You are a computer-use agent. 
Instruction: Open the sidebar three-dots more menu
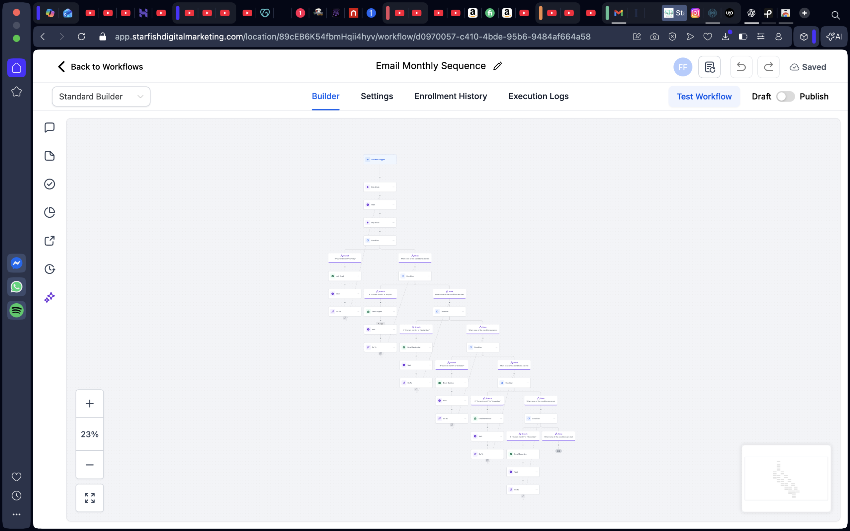[x=17, y=514]
